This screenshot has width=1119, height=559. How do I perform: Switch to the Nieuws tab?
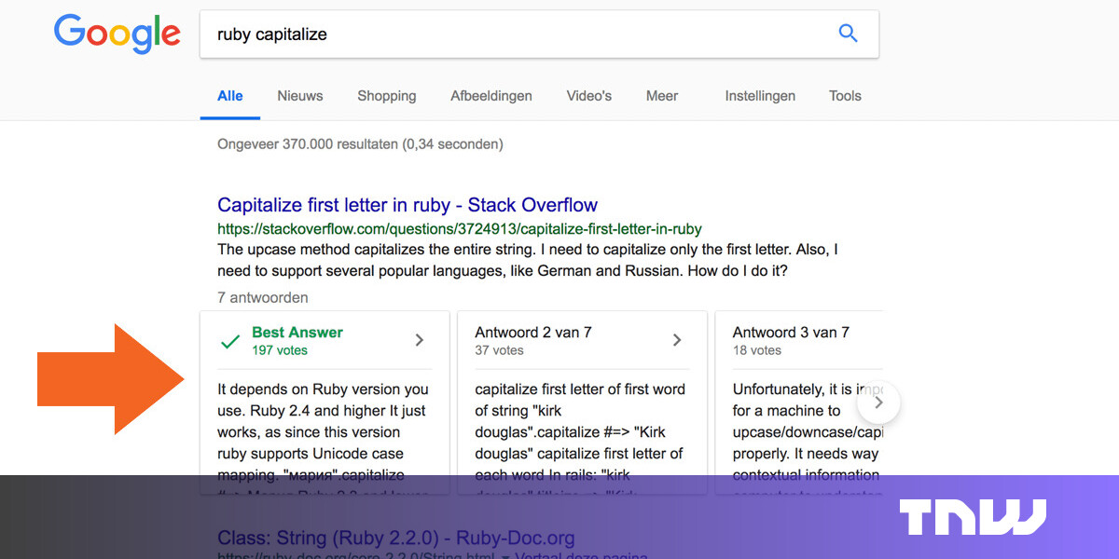(x=299, y=96)
